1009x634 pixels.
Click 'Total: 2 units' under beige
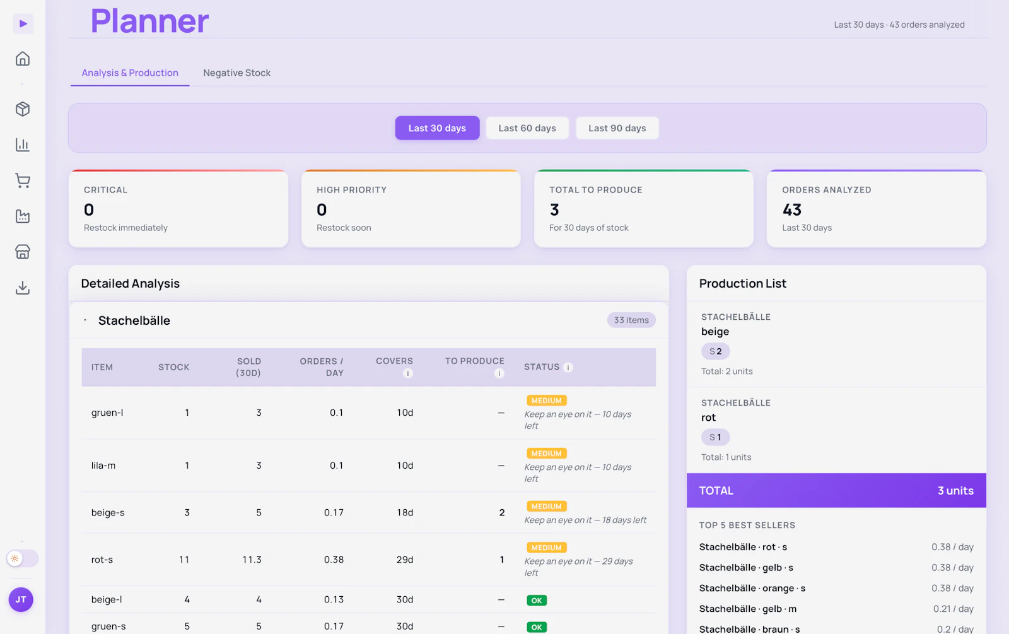[727, 371]
